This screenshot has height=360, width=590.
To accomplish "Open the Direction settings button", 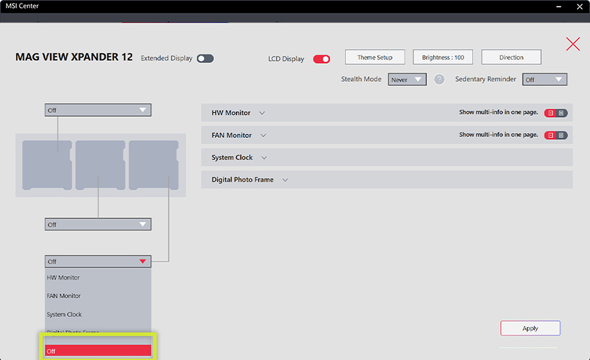I will (511, 57).
